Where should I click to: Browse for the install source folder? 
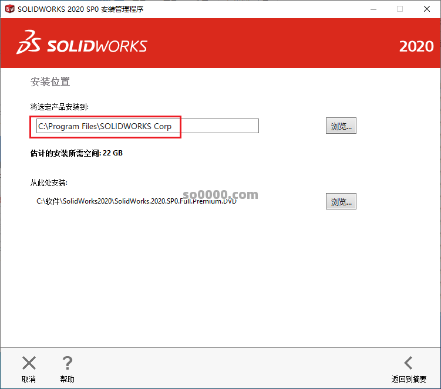(x=341, y=201)
